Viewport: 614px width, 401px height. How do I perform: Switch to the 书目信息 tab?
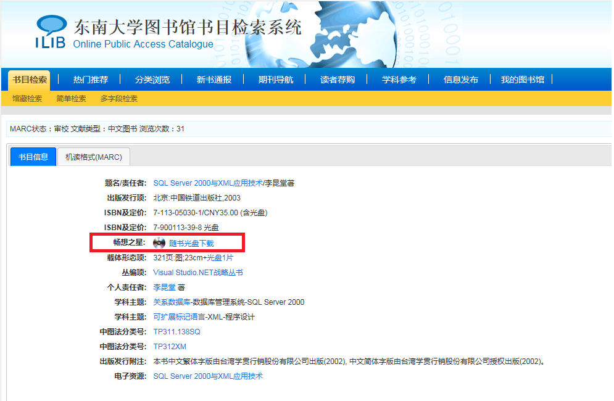click(33, 157)
